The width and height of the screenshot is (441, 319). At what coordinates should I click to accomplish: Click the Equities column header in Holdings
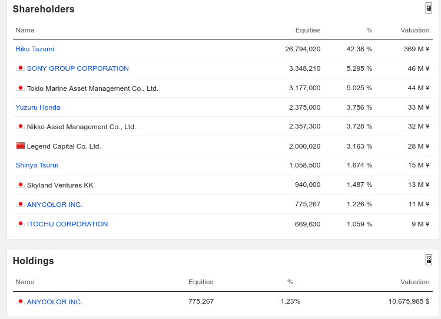coord(201,282)
